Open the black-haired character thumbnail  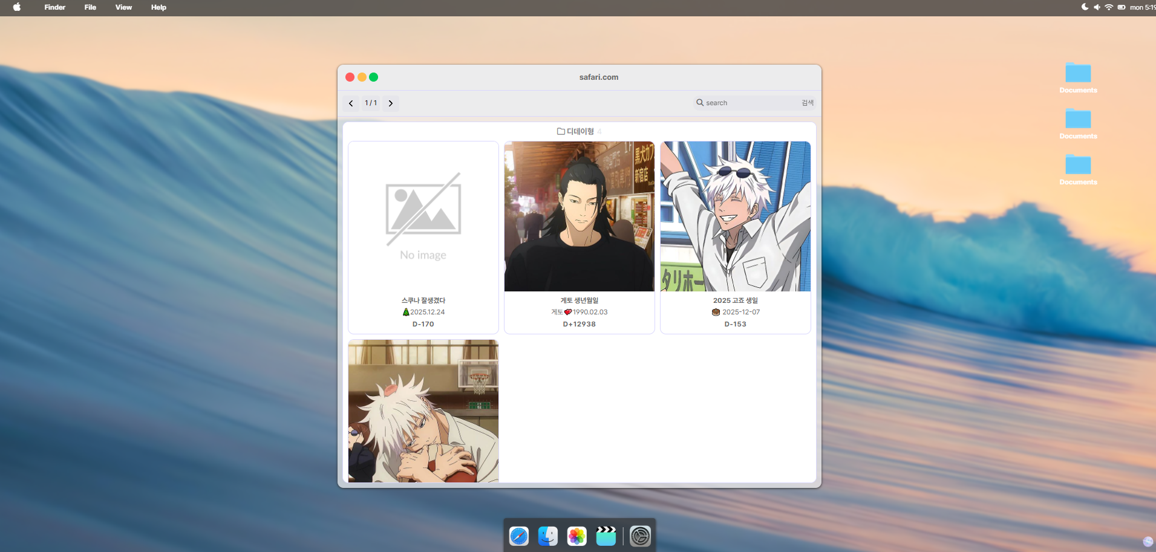(x=580, y=216)
